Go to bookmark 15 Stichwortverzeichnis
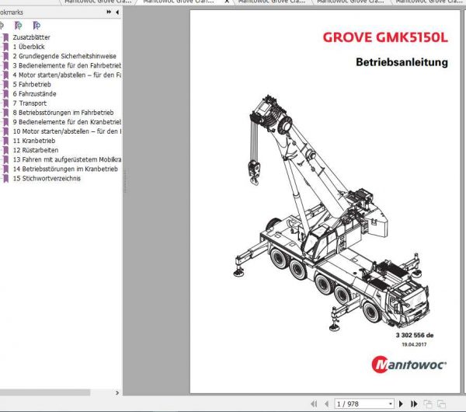The width and height of the screenshot is (466, 412). tap(47, 179)
